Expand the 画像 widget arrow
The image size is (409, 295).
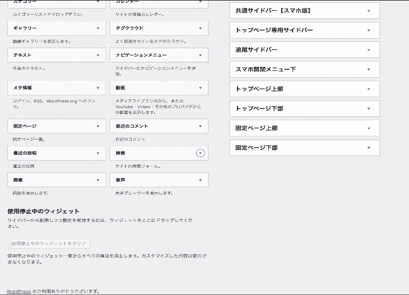(x=98, y=180)
